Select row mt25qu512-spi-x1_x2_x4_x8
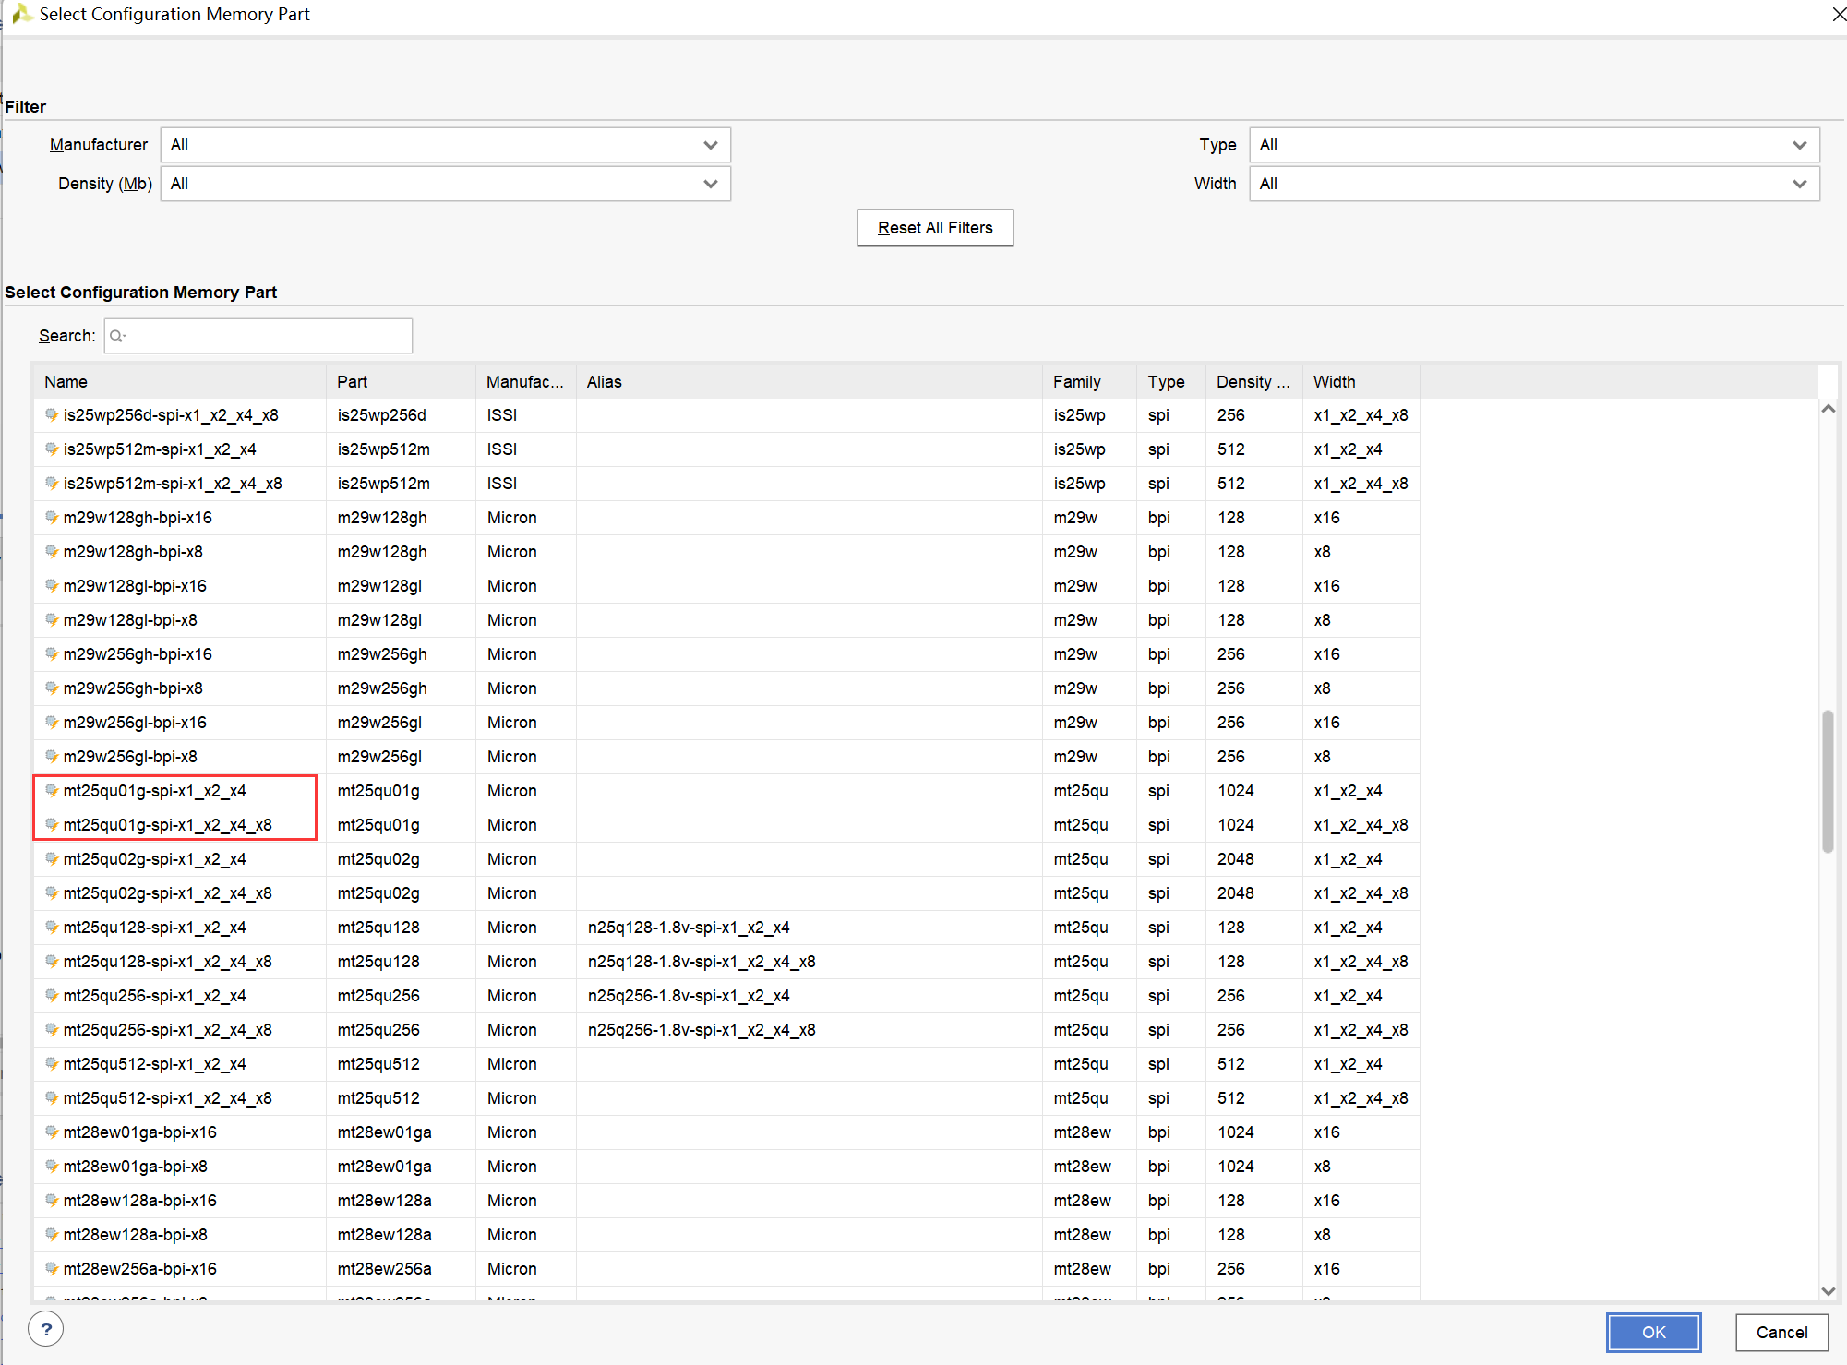Viewport: 1847px width, 1365px height. (x=726, y=1097)
